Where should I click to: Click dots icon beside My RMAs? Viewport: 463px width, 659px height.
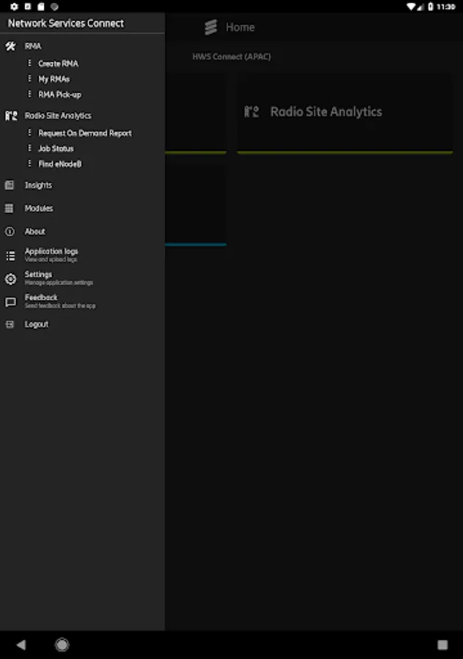click(x=29, y=78)
